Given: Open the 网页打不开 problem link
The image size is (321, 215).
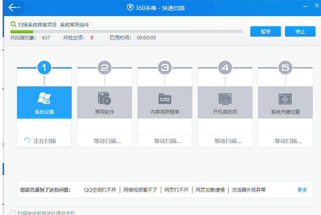Looking at the screenshot, I should click(x=177, y=190).
